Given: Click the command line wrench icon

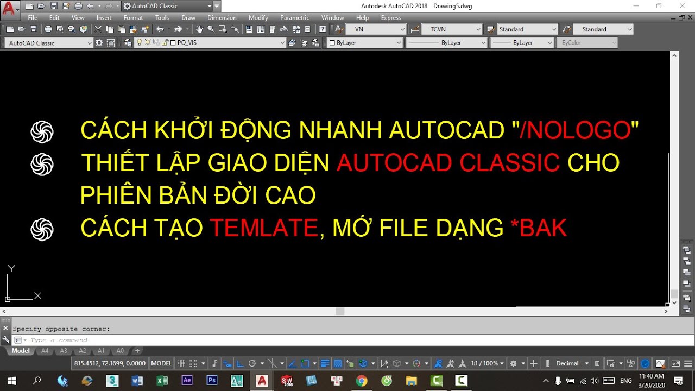Looking at the screenshot, I should click(5, 339).
